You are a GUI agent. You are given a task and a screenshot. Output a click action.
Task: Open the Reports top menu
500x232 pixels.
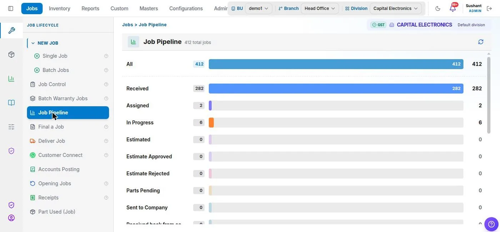[x=90, y=9]
